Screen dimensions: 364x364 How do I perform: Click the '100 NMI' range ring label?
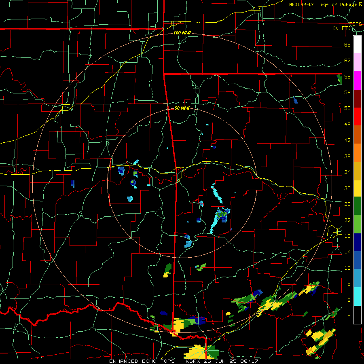click(x=182, y=33)
